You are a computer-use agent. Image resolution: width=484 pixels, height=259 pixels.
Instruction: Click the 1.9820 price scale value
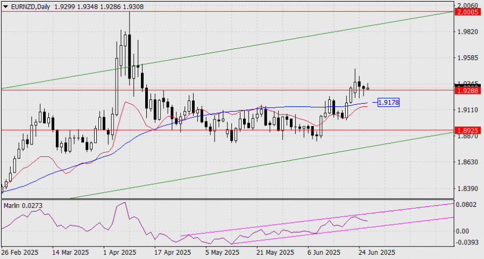468,32
